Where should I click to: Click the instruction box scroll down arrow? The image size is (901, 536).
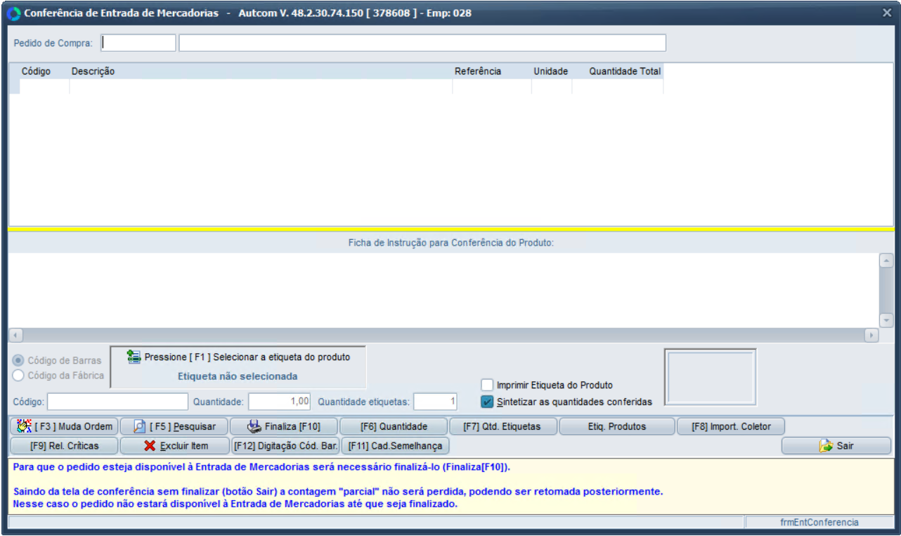[886, 320]
